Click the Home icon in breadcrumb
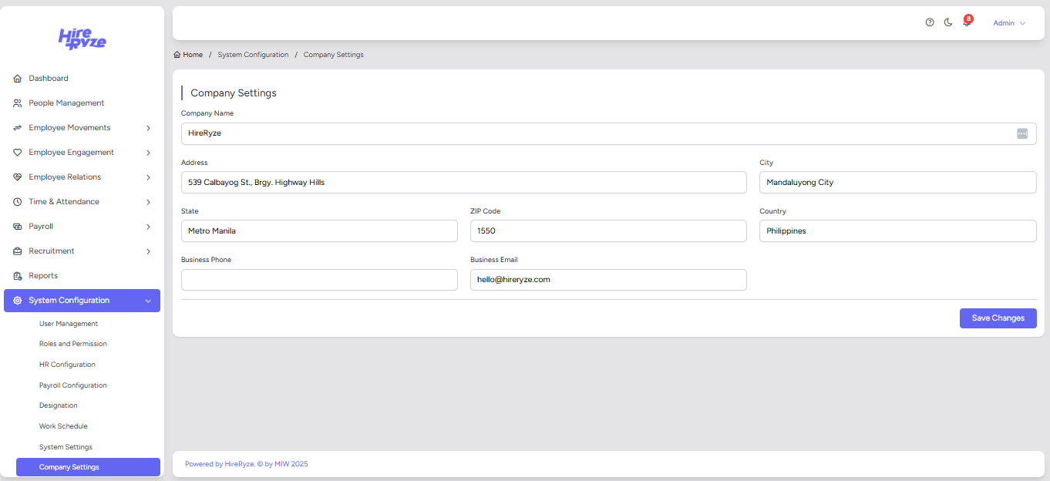 (177, 55)
